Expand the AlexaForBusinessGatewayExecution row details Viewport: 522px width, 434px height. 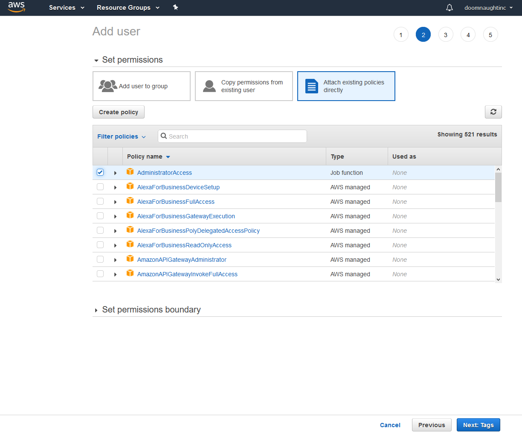pyautogui.click(x=115, y=217)
